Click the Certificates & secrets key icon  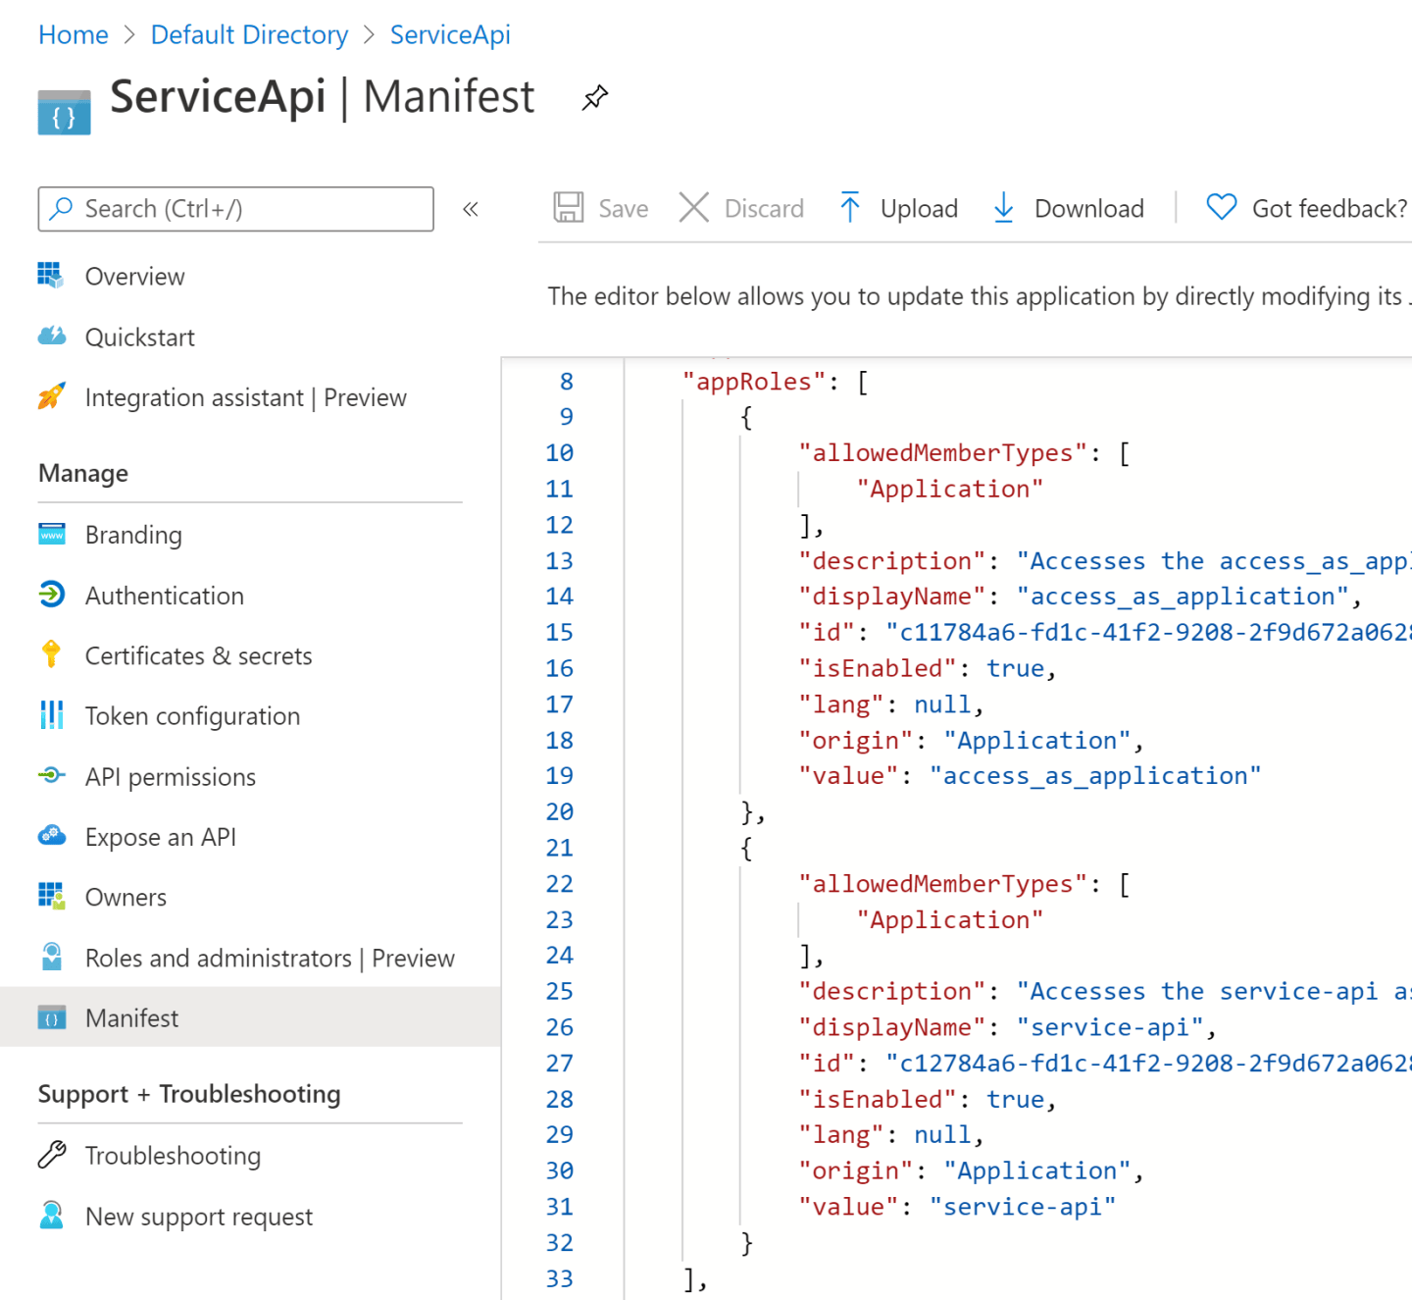point(51,654)
